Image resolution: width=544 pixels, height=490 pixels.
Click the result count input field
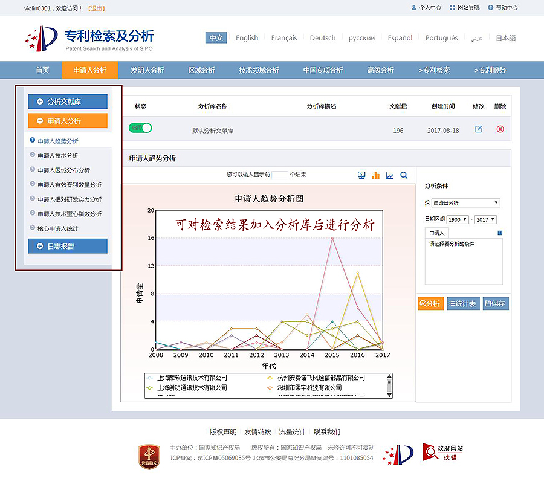(x=280, y=175)
